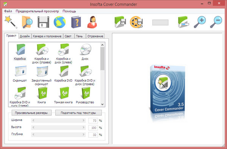
Task: Select Коробка и диск (справа) template
Action: [x=42, y=54]
